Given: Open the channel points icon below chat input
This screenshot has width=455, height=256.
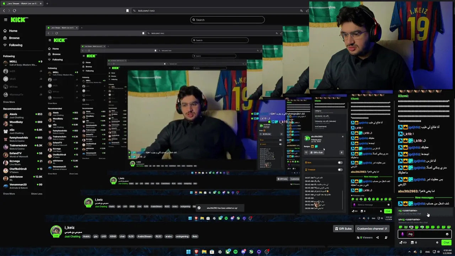Looking at the screenshot, I should coord(403,242).
